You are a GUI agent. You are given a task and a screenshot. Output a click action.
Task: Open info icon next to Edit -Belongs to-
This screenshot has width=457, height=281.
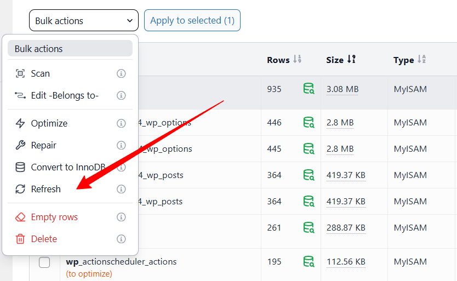[x=121, y=95]
